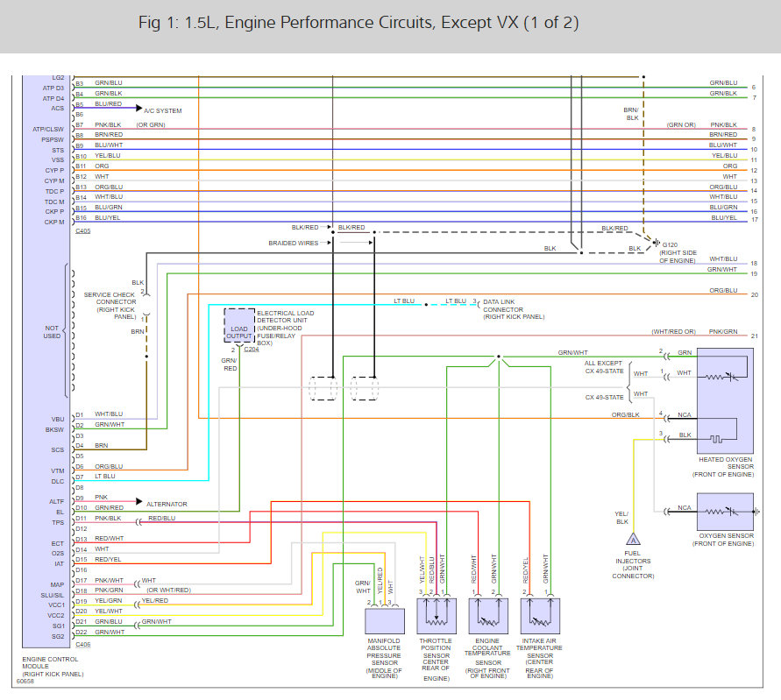
Task: Click the 'C406' connector reference
Action: (83, 645)
